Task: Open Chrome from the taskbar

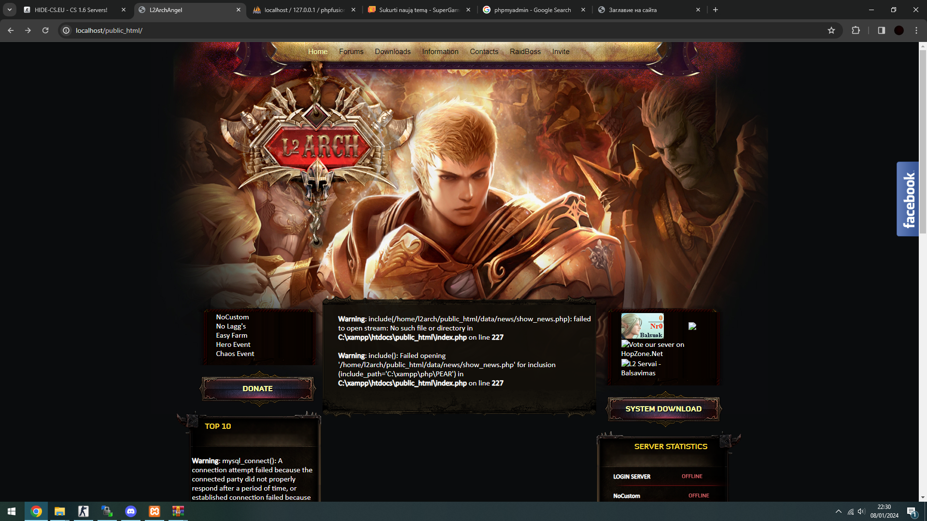Action: tap(36, 511)
